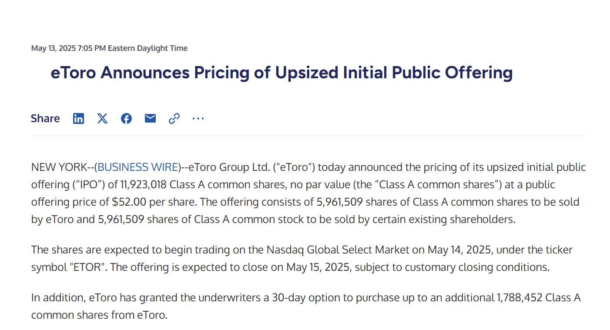This screenshot has width=610, height=330.
Task: Click the eToro IPO pricing headline
Action: pyautogui.click(x=282, y=73)
